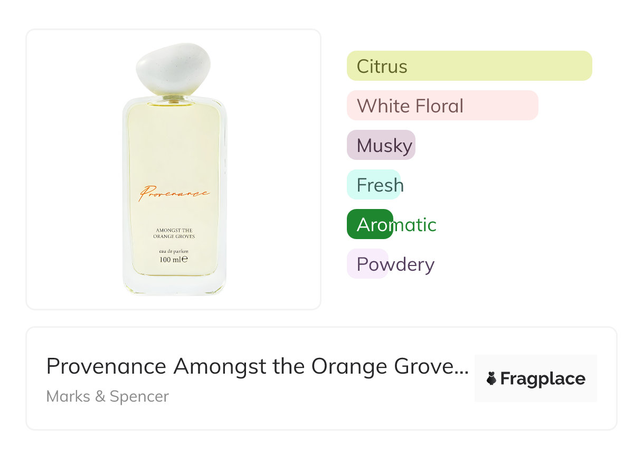
Task: Select the Powdery accord bar
Action: point(367,264)
